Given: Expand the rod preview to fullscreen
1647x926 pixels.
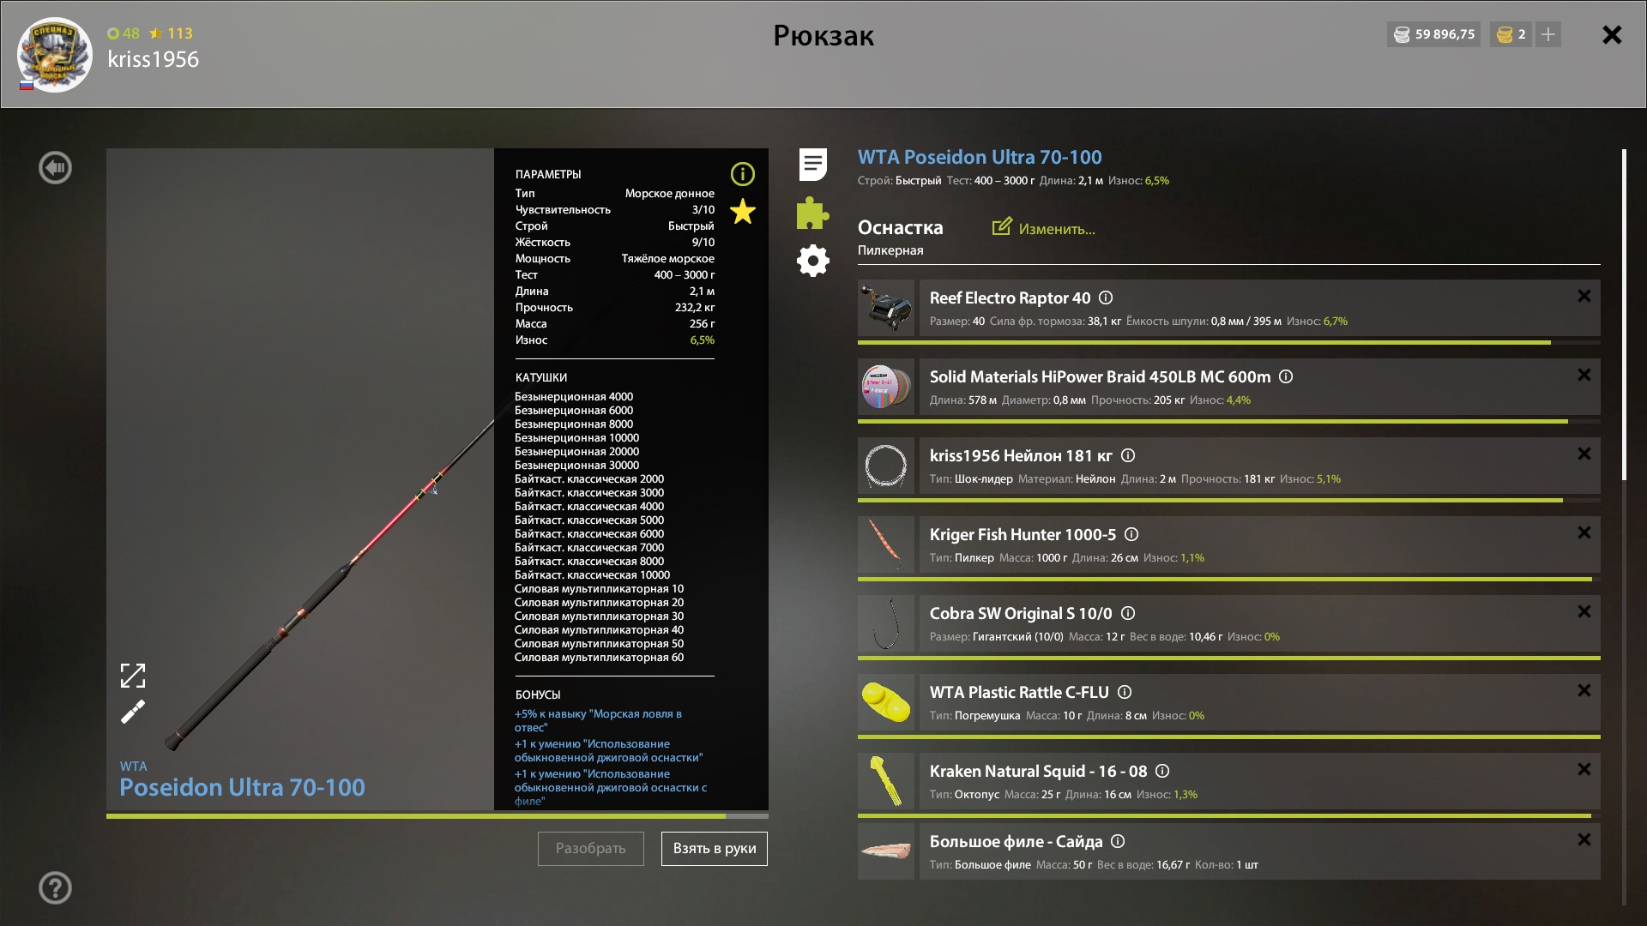Looking at the screenshot, I should coord(133,676).
